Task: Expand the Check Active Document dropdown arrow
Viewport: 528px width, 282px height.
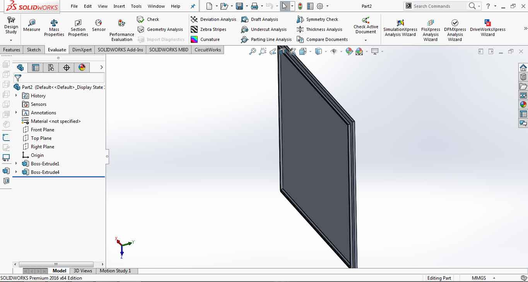Action: click(366, 40)
